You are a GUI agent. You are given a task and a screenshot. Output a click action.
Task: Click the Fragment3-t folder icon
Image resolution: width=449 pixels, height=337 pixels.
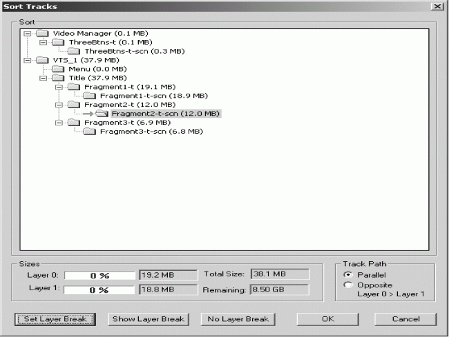(x=74, y=123)
